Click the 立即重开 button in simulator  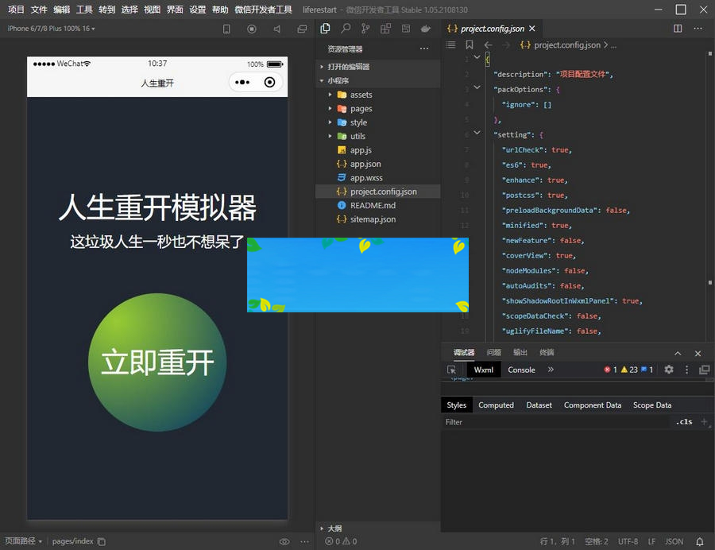click(157, 362)
